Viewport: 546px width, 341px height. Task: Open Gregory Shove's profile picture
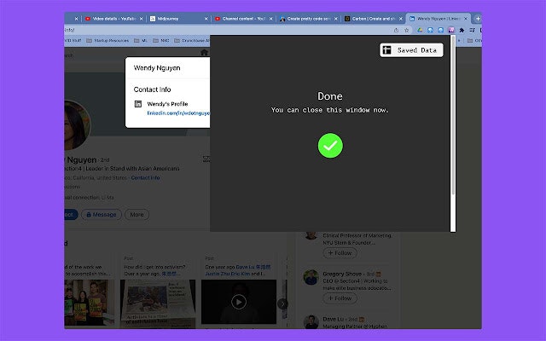click(311, 277)
